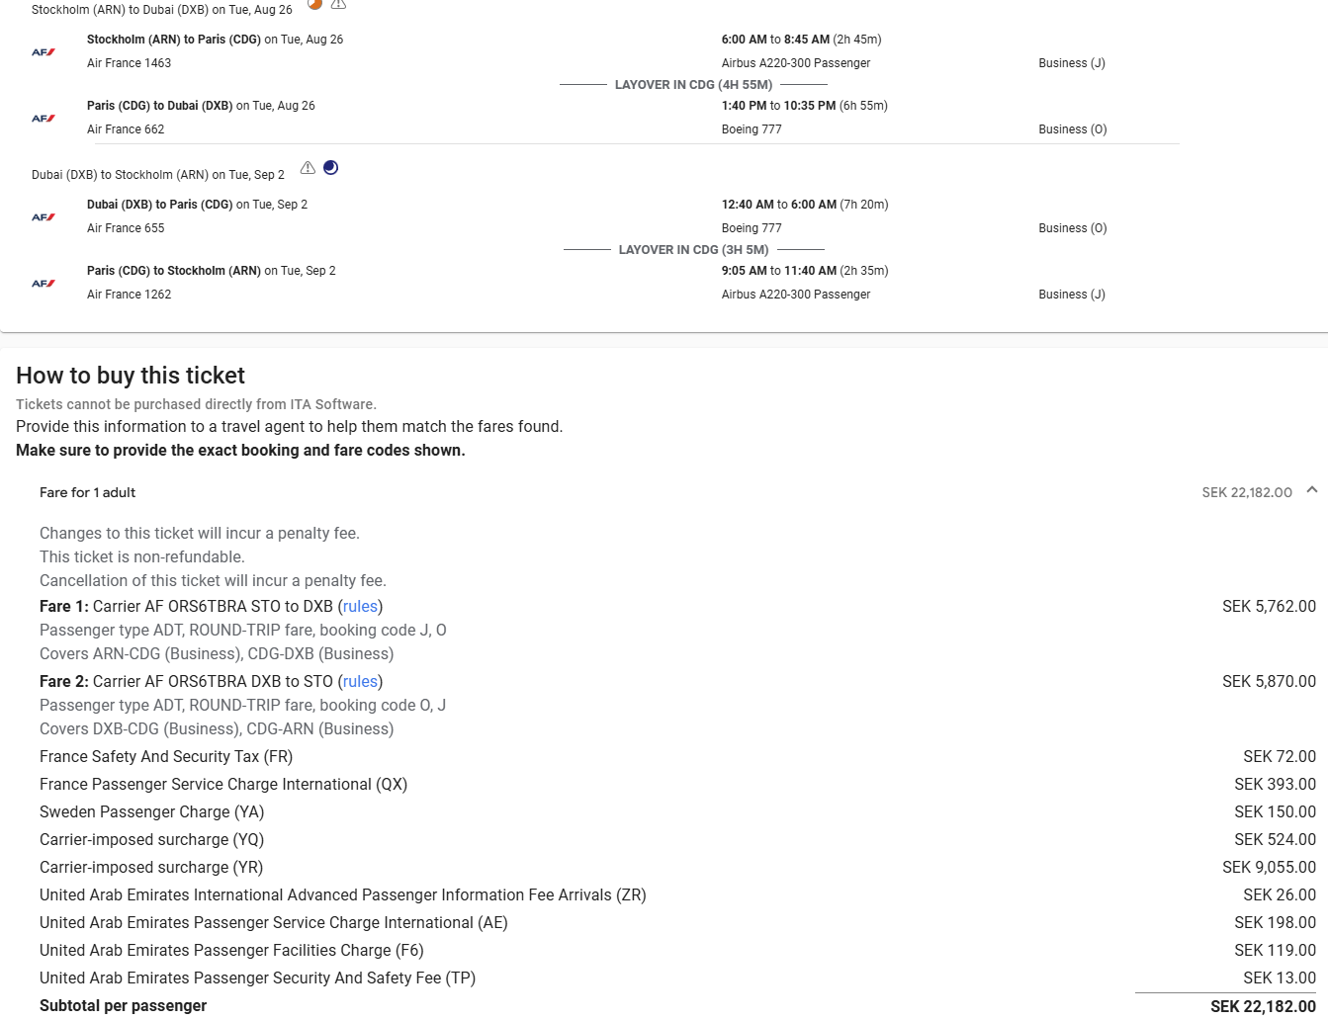
Task: Click the Carrier-imposed surcharge (YR) line
Action: (x=151, y=868)
